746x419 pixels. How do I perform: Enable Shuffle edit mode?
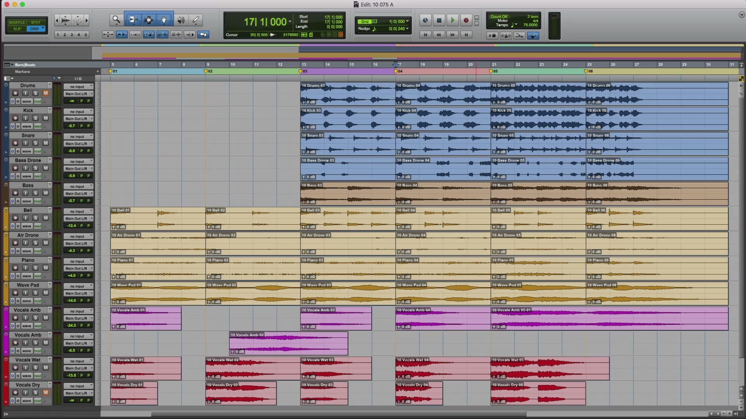point(17,23)
